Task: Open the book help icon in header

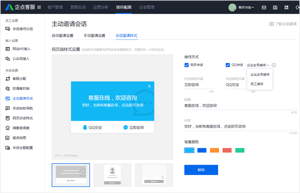Action: [275, 7]
